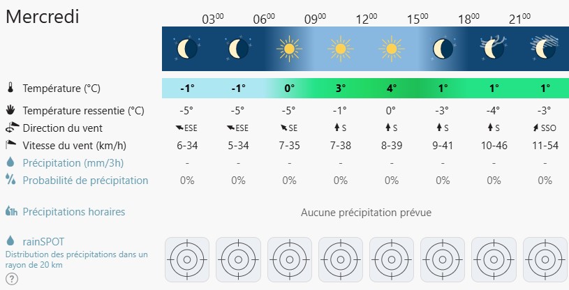
Task: Open the rainSPOT label link
Action: [x=43, y=242]
